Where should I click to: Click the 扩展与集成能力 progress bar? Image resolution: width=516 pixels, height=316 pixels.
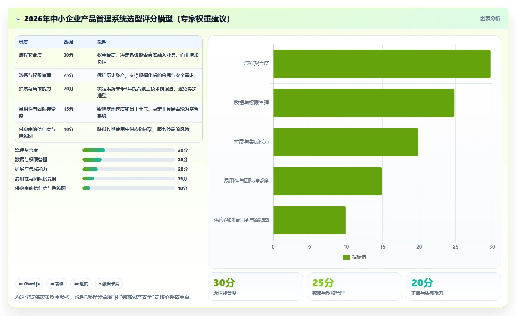pos(129,169)
